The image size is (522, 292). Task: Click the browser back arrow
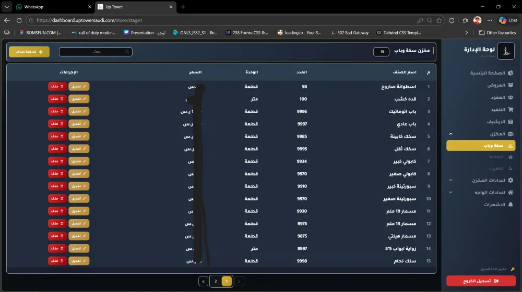(7, 20)
